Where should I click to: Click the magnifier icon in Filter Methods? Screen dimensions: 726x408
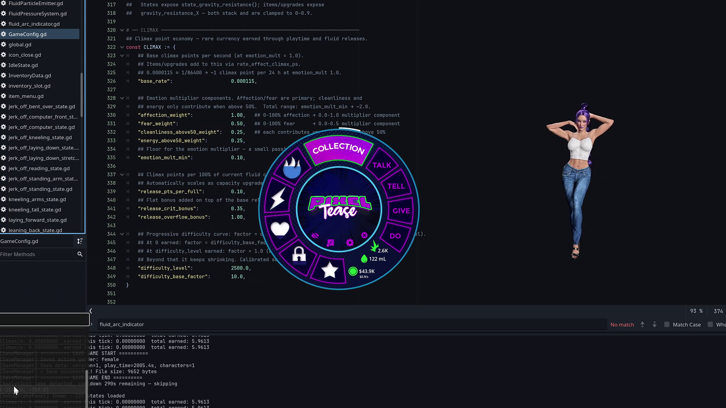80,254
